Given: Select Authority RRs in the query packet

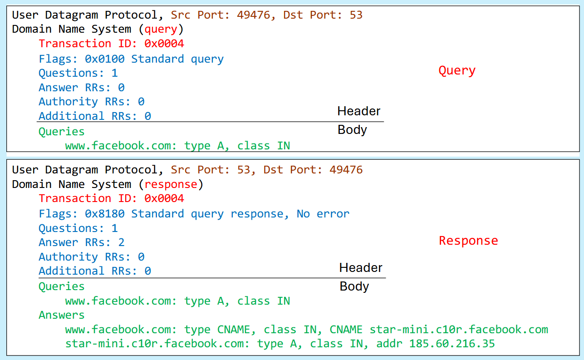Looking at the screenshot, I should (91, 102).
